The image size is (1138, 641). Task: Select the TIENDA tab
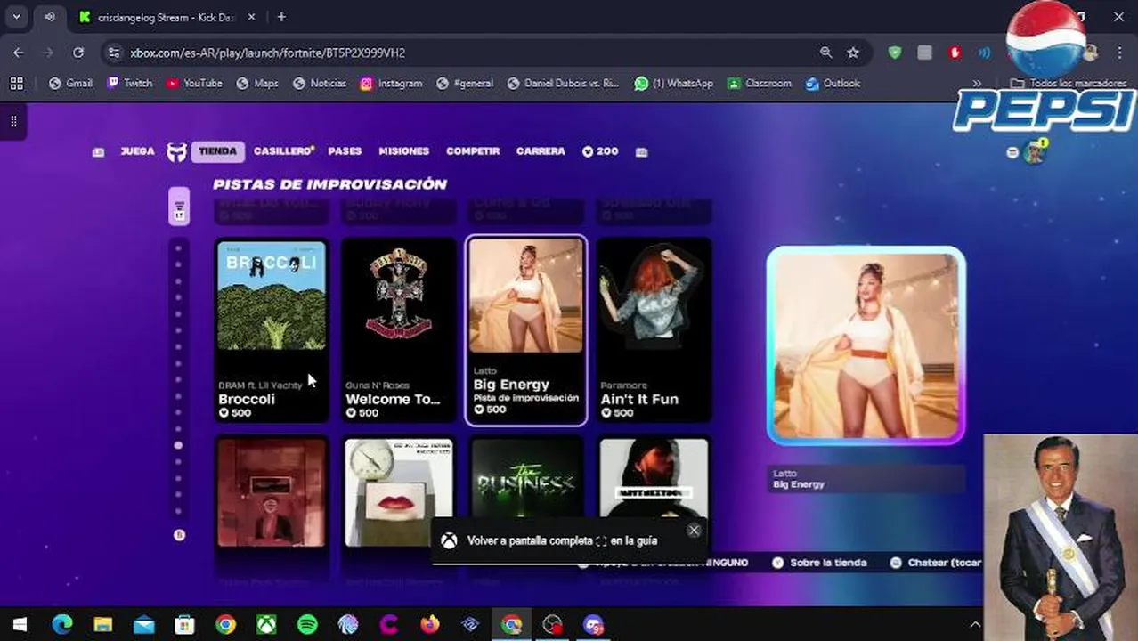(x=217, y=151)
